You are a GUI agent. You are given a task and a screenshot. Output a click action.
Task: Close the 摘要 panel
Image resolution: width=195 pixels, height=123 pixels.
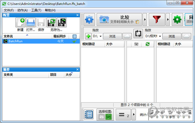(x=77, y=69)
